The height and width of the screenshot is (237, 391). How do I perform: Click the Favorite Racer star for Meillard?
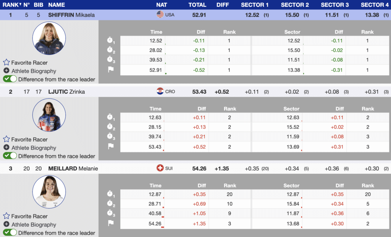click(6, 216)
